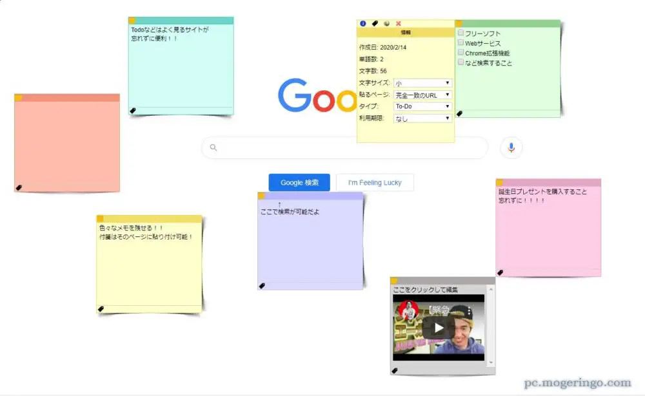Expand the タイプ To-Do dropdown
Screen dimensions: 645x396
coord(422,106)
